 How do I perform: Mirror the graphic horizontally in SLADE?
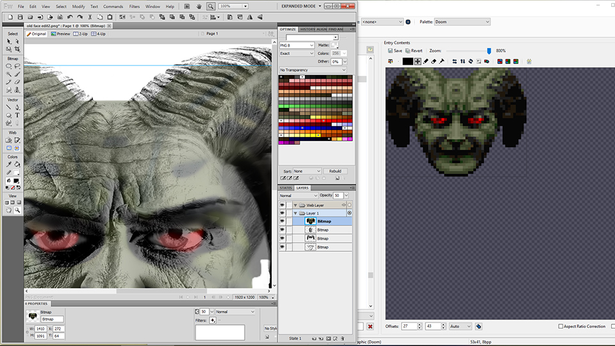click(454, 62)
